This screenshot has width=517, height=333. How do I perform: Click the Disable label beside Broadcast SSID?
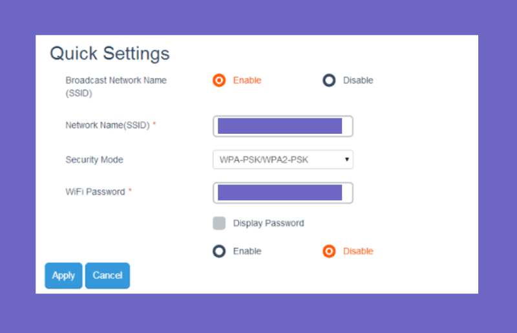click(x=358, y=80)
